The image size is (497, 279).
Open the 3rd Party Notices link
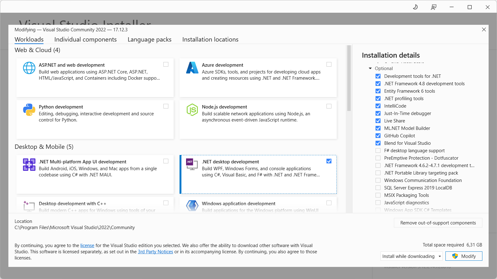click(x=155, y=252)
